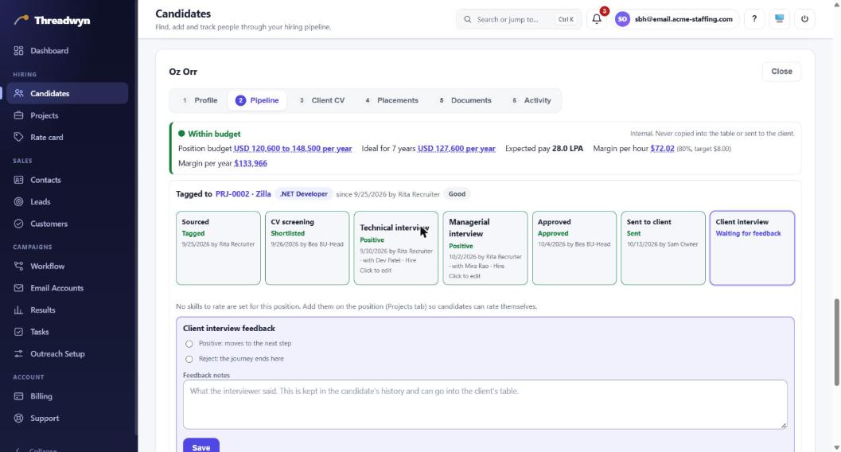Image resolution: width=841 pixels, height=452 pixels.
Task: Click position budget USD 120,600 to 148,500 link
Action: 293,149
